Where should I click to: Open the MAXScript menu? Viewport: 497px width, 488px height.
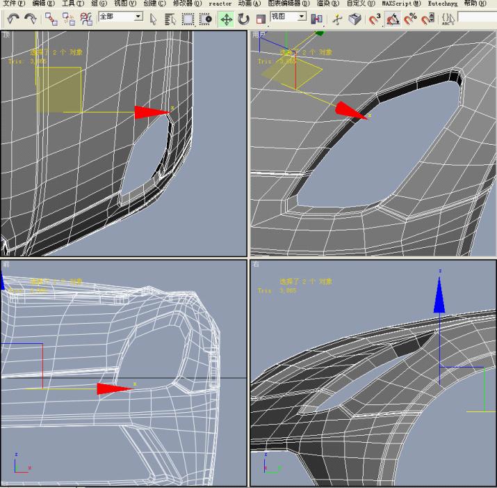[x=401, y=3]
